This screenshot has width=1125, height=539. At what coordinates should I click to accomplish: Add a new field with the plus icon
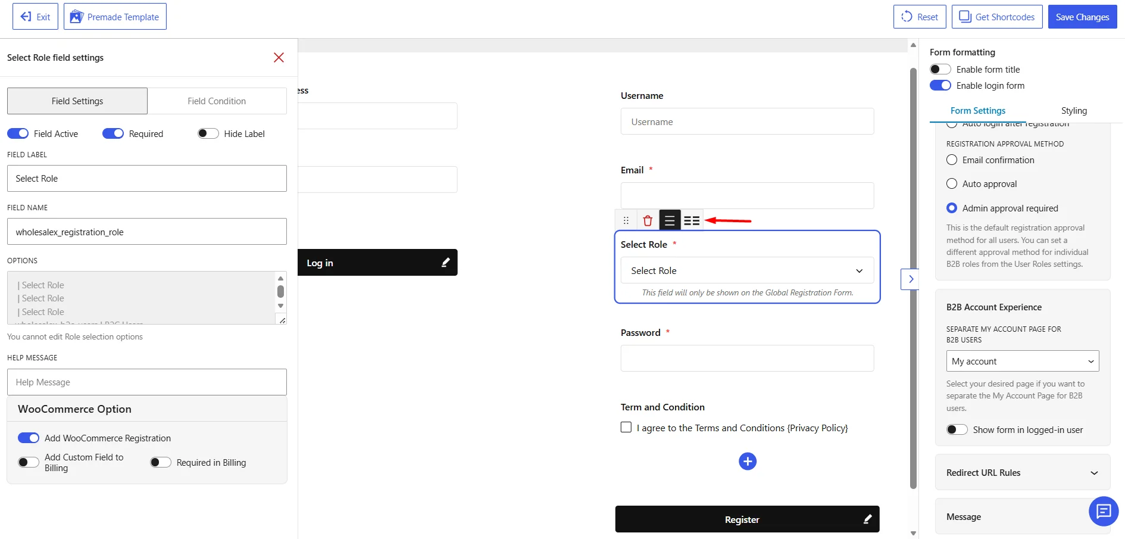click(748, 461)
